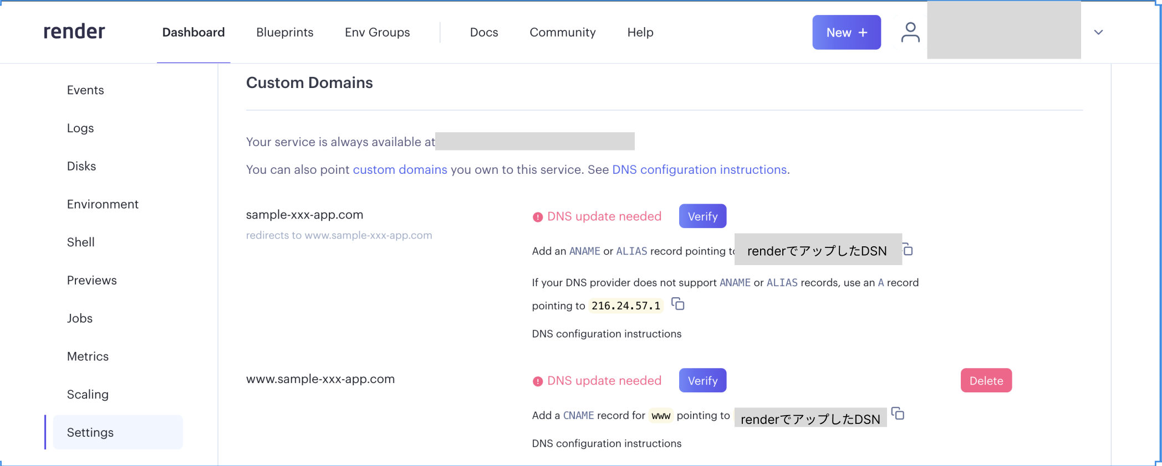Expand the account dropdown chevron
This screenshot has height=466, width=1162.
tap(1098, 32)
